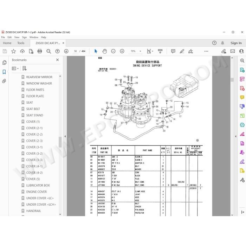246x246 pixels.
Task: Open the SEAT STAND bookmark
Action: coord(34,115)
